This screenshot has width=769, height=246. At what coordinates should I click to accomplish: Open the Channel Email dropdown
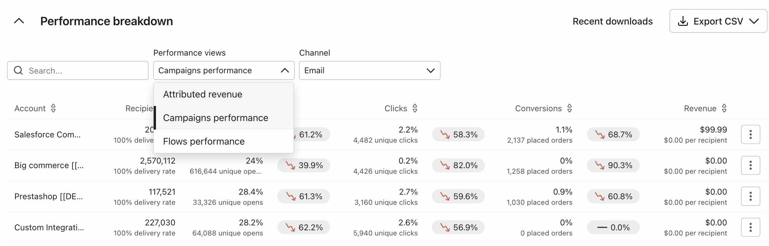369,70
